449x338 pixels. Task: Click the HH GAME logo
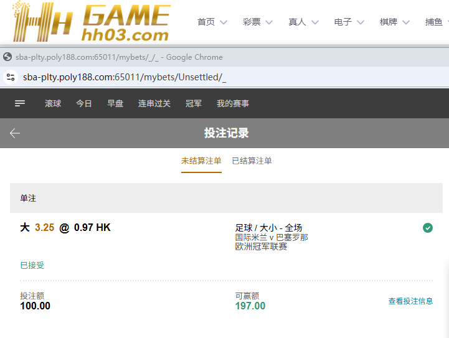[x=90, y=22]
